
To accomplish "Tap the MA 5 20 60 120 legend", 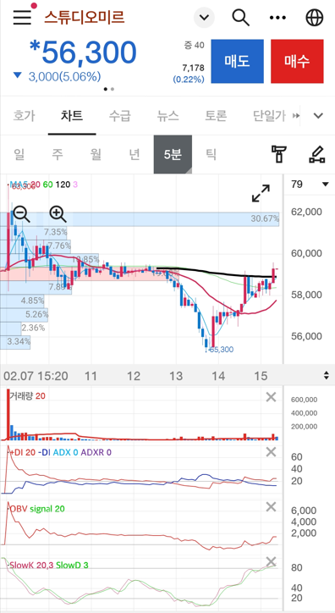I will 44,184.
